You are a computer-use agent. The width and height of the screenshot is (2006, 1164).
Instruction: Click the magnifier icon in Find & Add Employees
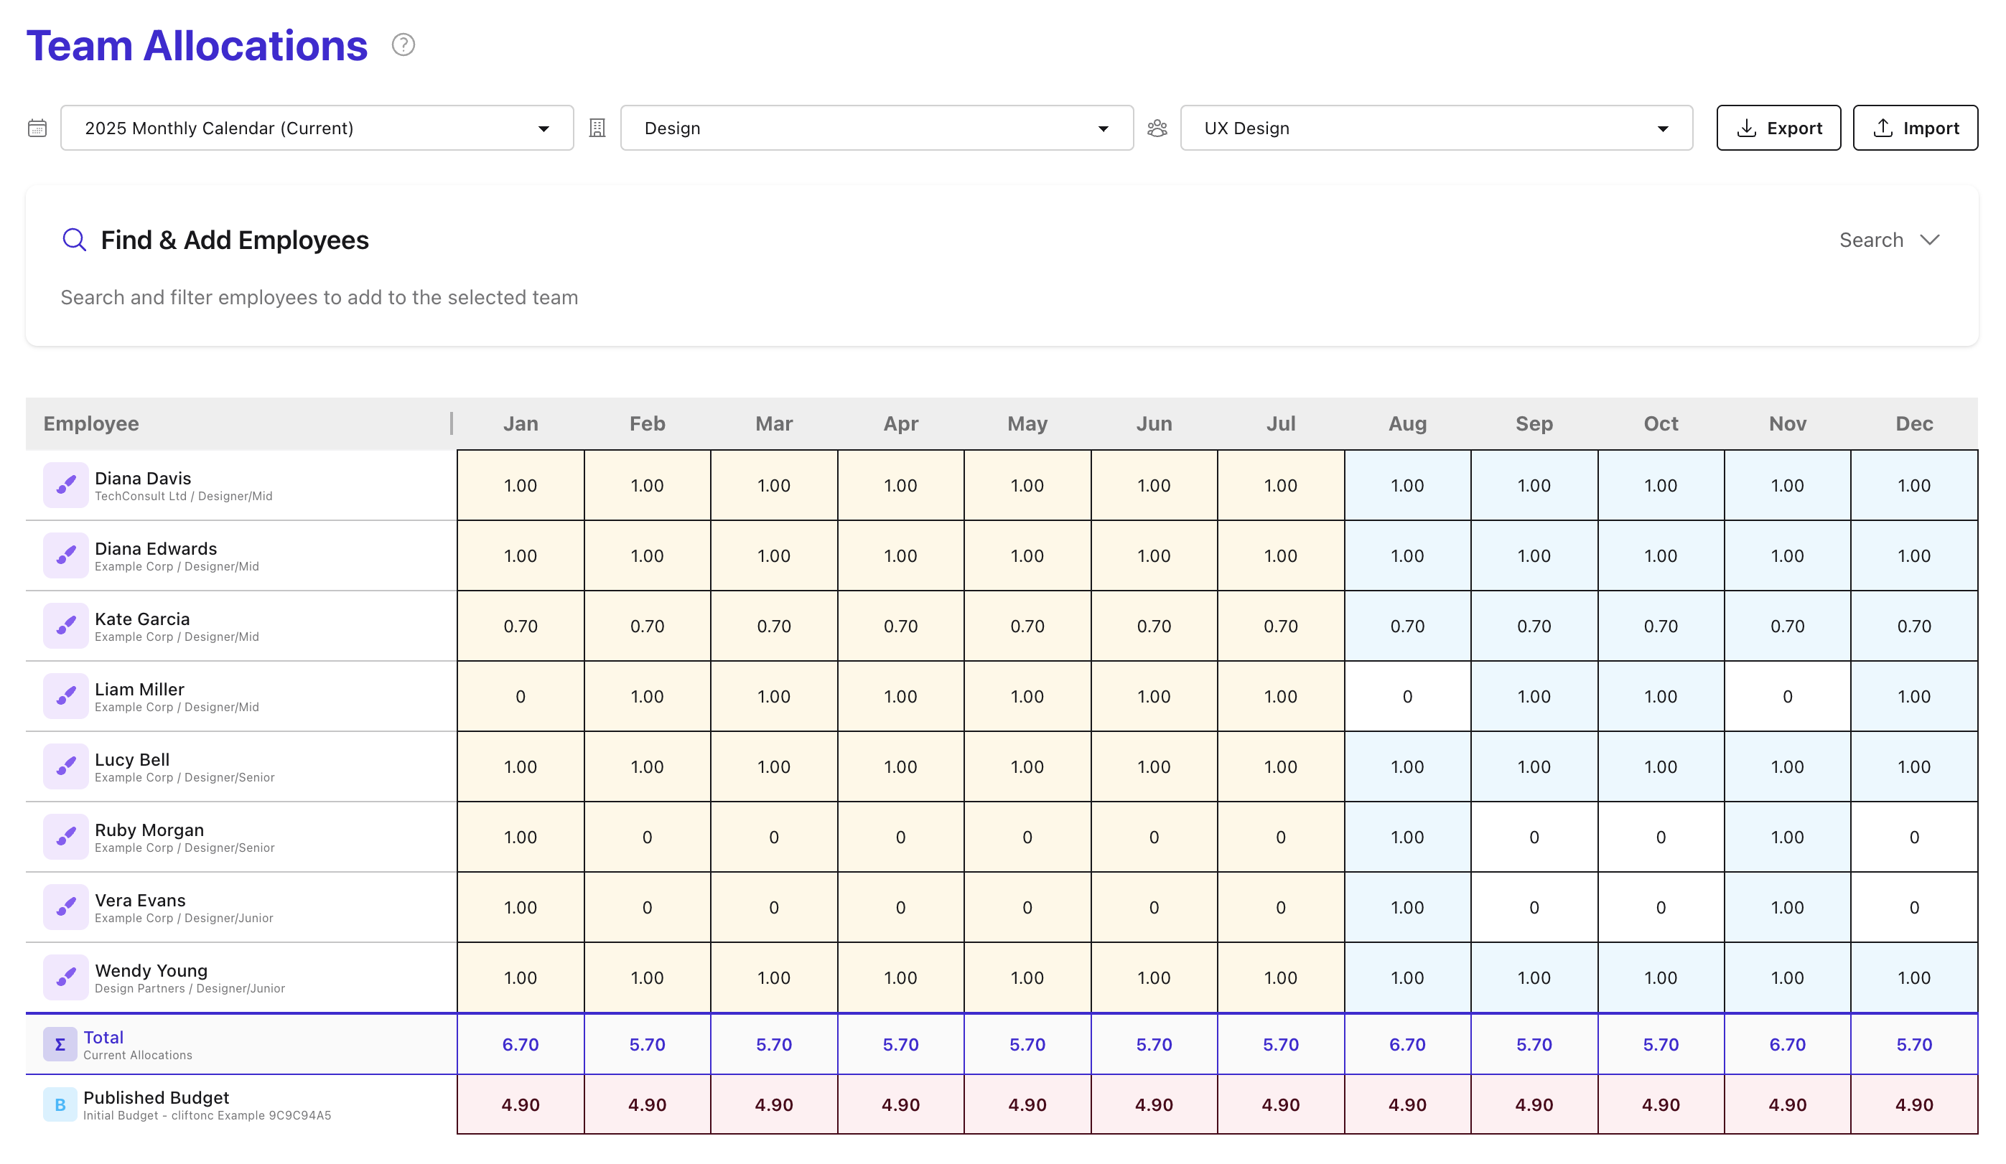[74, 240]
